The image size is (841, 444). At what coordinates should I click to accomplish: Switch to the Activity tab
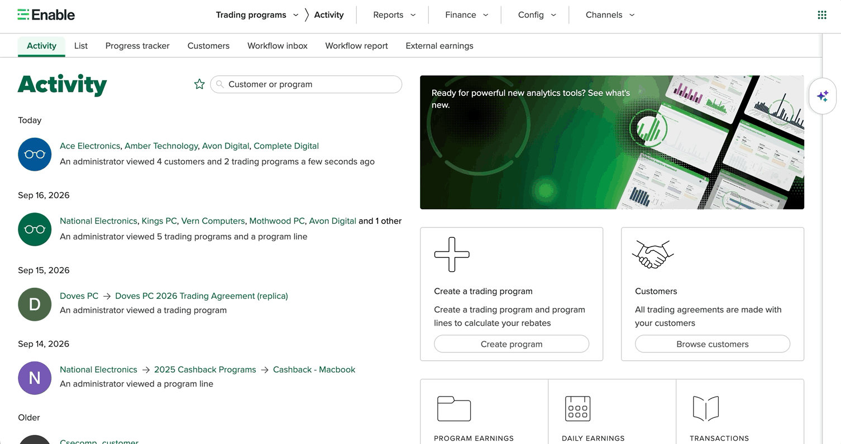(41, 46)
